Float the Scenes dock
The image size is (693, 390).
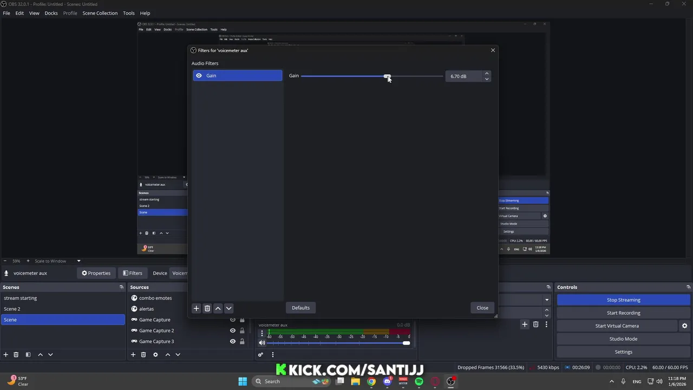pos(121,287)
